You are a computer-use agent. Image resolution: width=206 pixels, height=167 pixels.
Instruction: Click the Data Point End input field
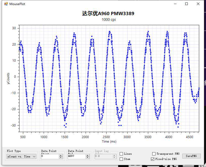click(x=76, y=156)
